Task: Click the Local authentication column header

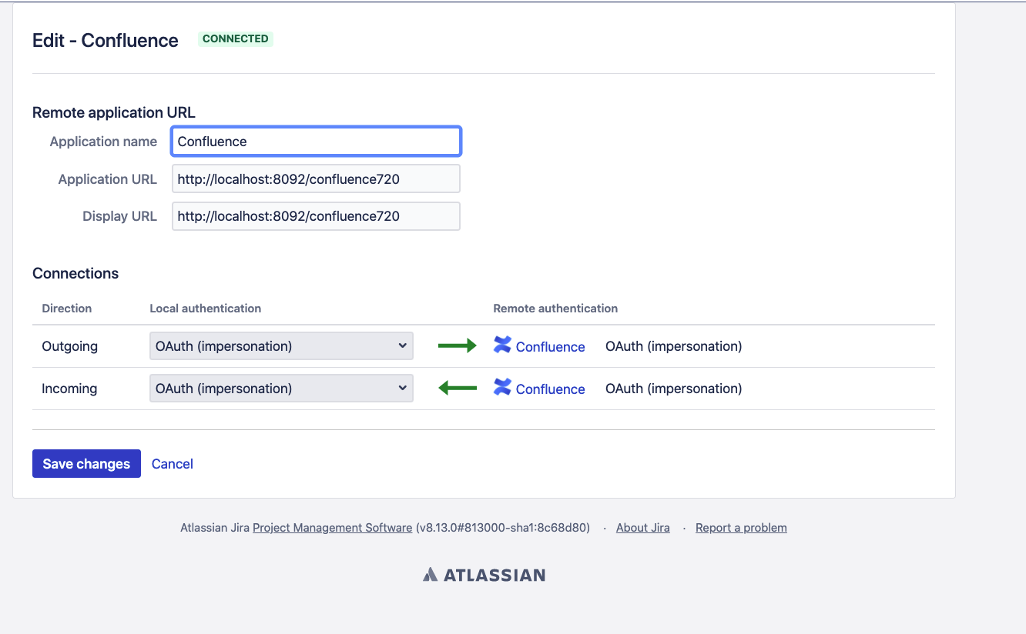Action: 206,309
